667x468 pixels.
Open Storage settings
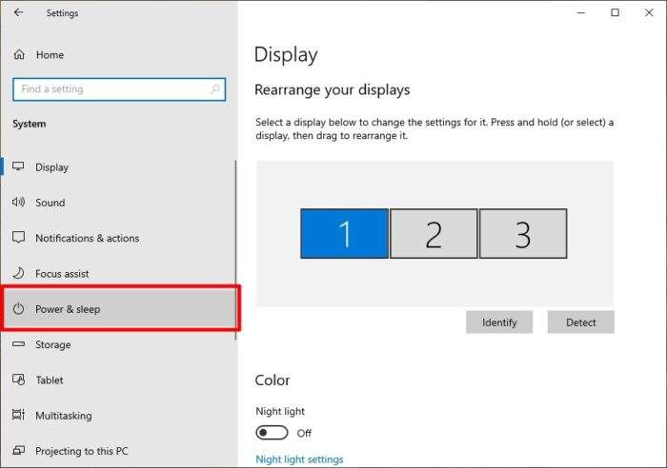[118, 344]
